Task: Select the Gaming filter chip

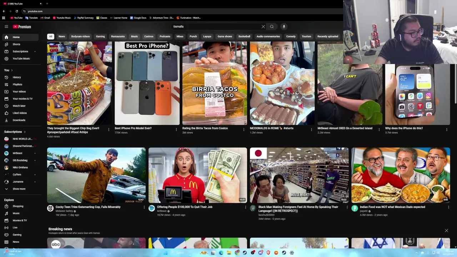Action: tap(100, 36)
